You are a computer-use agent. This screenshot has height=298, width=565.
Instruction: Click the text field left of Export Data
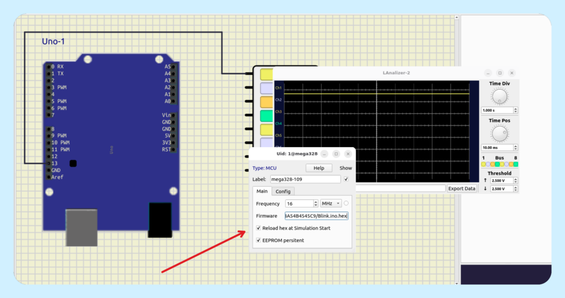401,188
